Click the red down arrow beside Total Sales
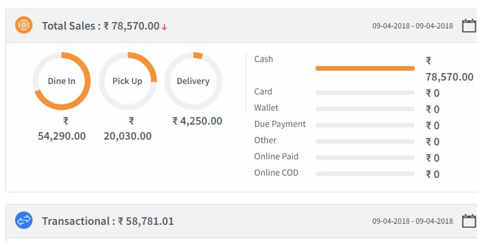 click(x=164, y=27)
